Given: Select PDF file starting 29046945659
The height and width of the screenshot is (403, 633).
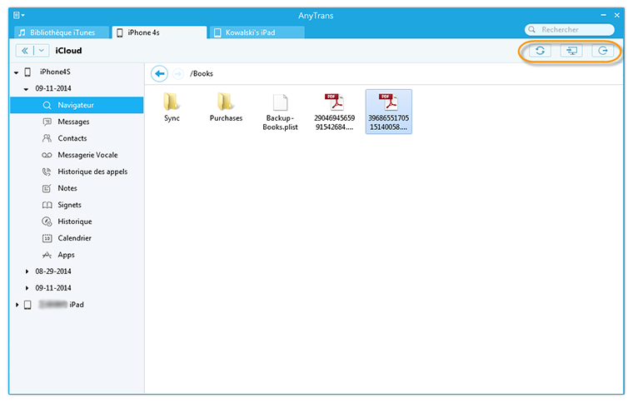Looking at the screenshot, I should (334, 112).
